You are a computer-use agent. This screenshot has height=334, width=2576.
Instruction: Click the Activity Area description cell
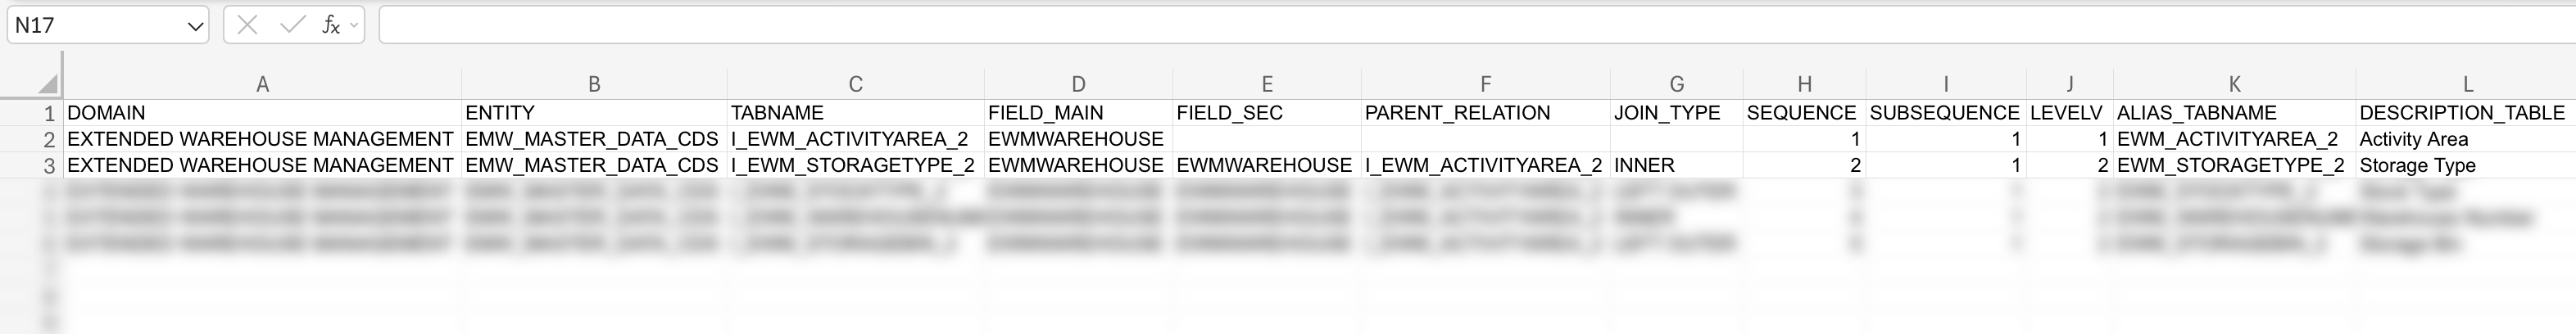(x=2413, y=139)
